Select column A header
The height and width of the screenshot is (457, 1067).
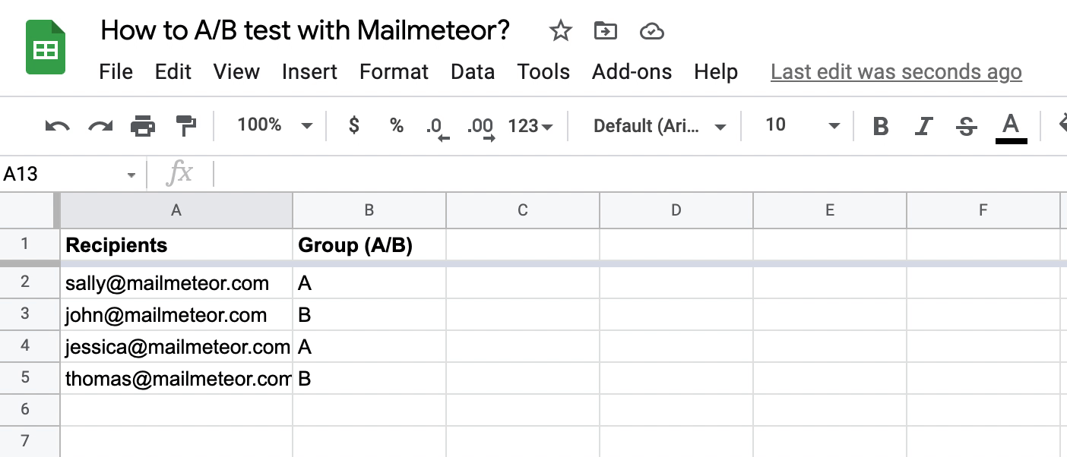(176, 210)
